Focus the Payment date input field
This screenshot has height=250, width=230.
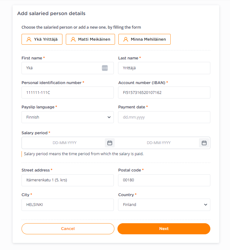[x=164, y=117]
